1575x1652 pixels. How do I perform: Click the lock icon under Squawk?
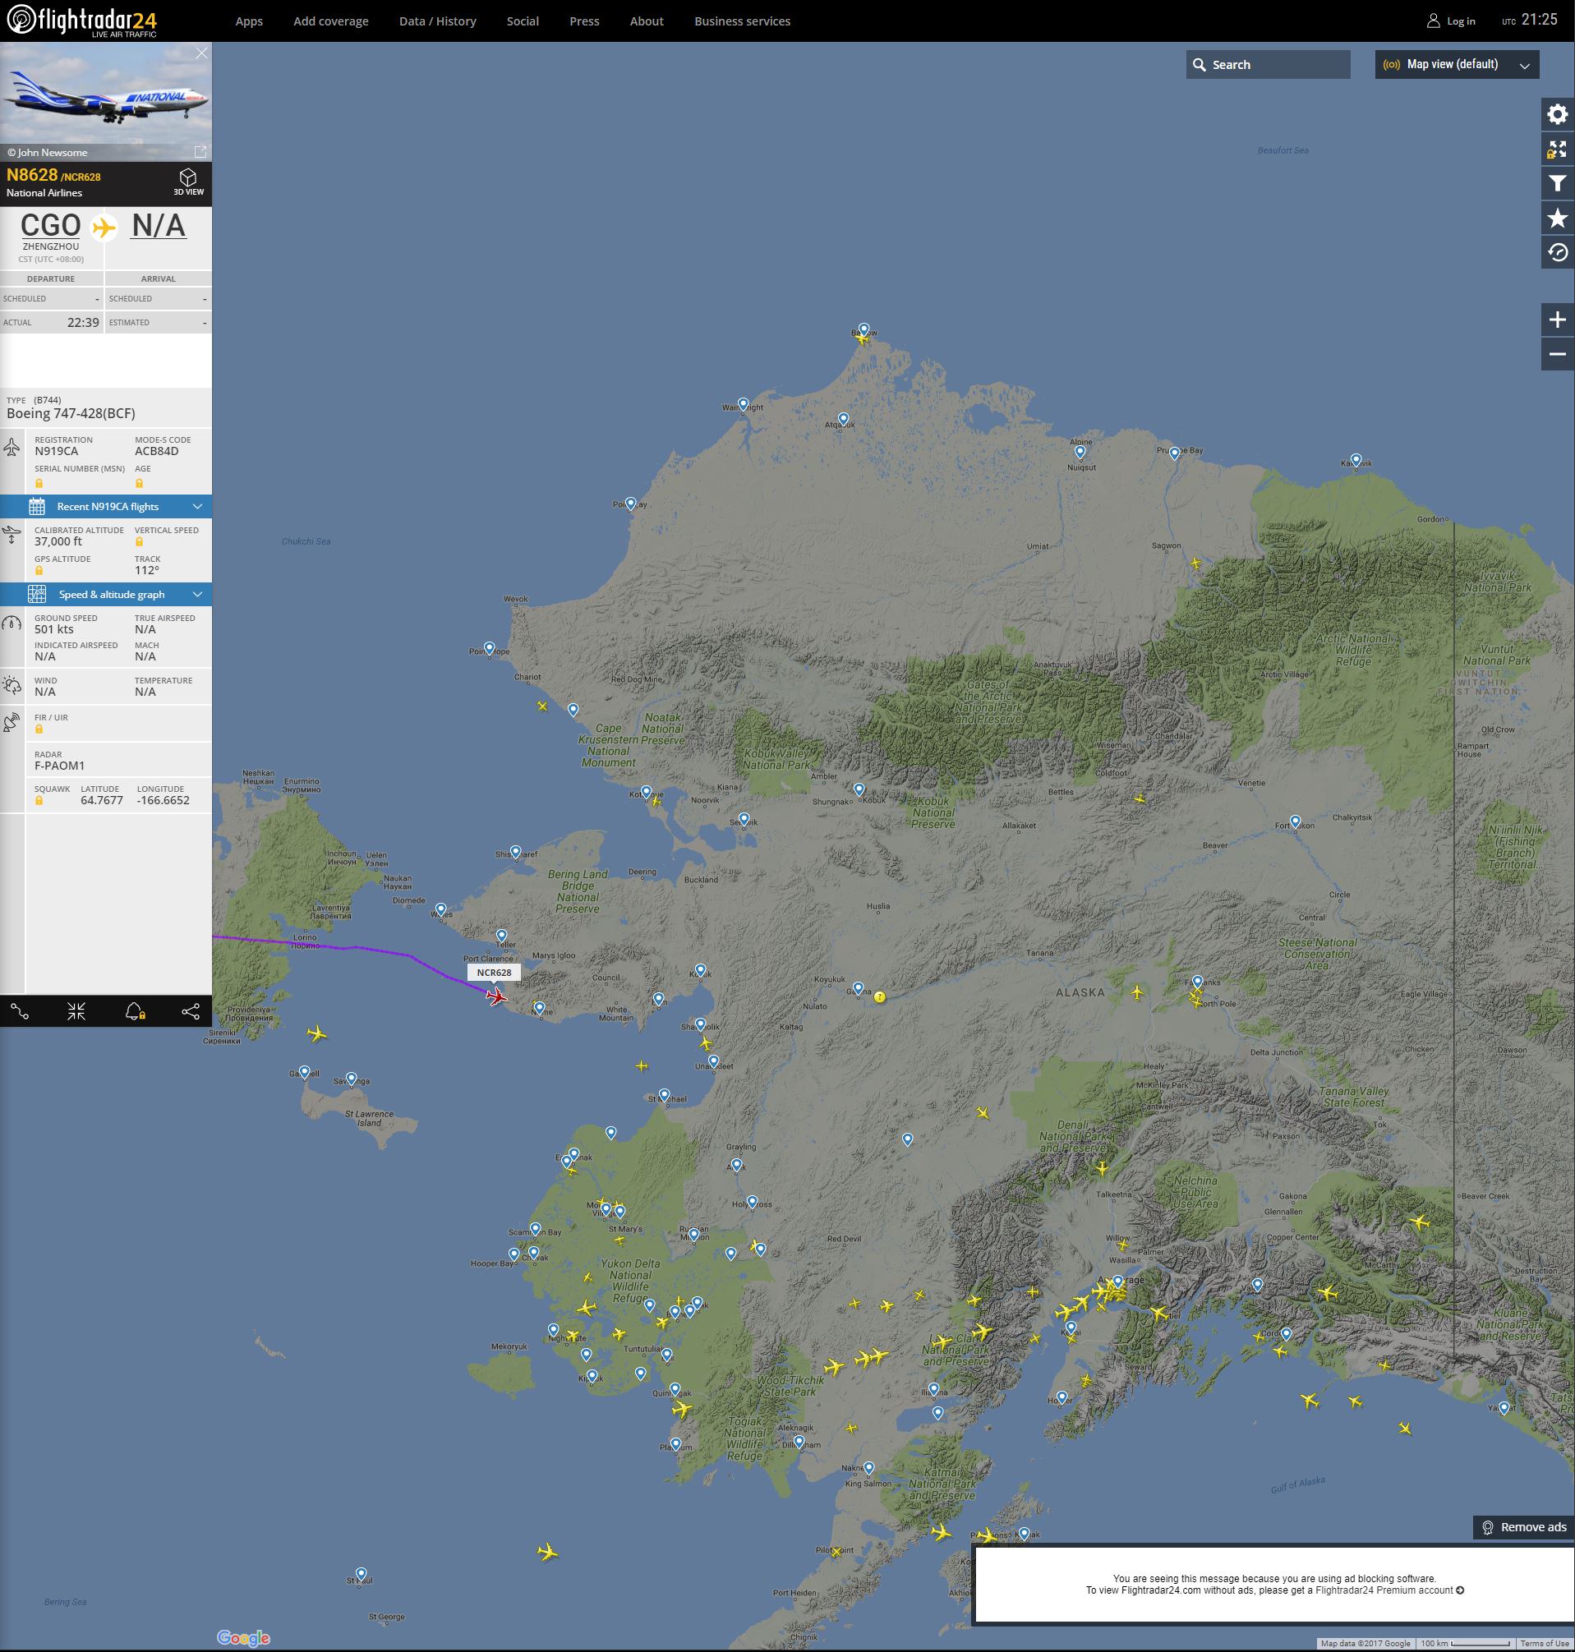coord(39,801)
